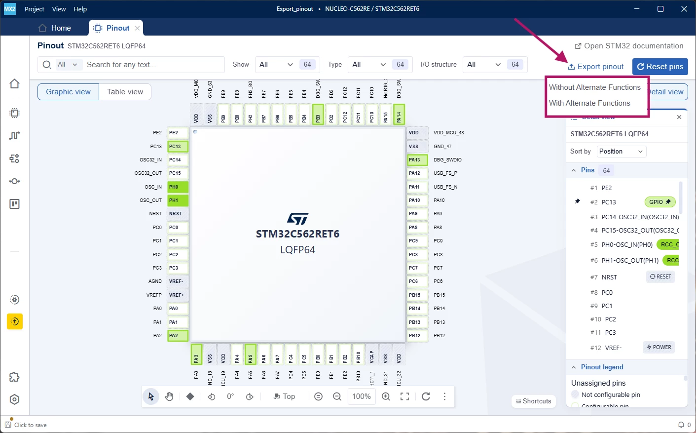Select the pointer tool in bottom toolbar
Screen dimensions: 696x433
[151, 396]
